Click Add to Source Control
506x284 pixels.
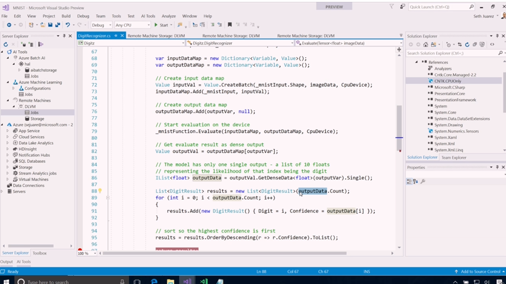(x=480, y=272)
